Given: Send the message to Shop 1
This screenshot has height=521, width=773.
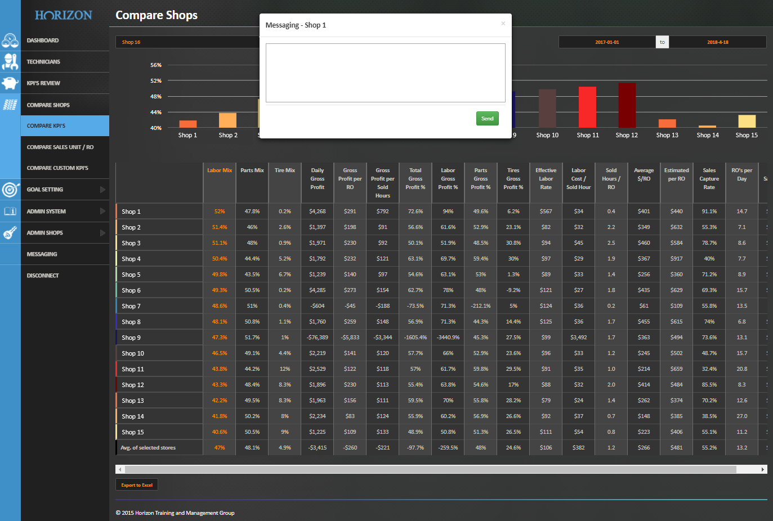Looking at the screenshot, I should [488, 119].
